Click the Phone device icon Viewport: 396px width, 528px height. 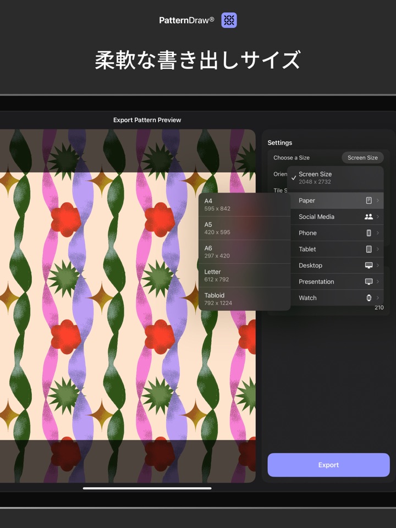369,233
